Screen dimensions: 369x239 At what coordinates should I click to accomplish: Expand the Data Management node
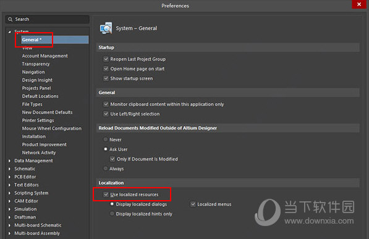click(x=9, y=161)
